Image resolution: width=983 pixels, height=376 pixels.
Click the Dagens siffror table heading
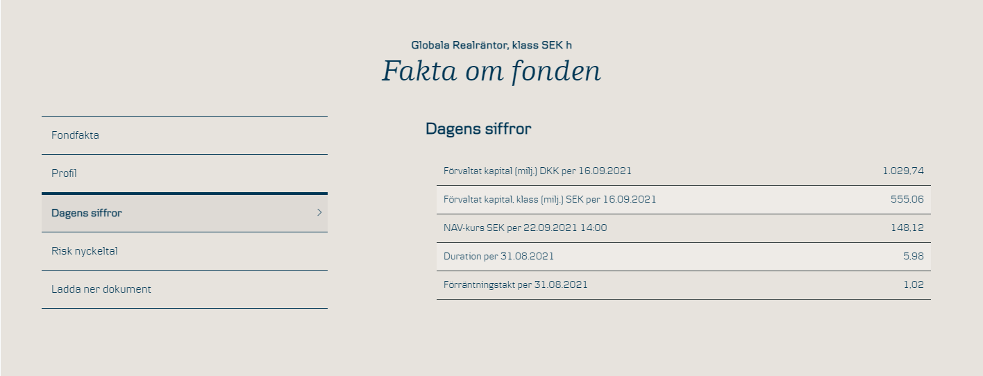coord(478,129)
